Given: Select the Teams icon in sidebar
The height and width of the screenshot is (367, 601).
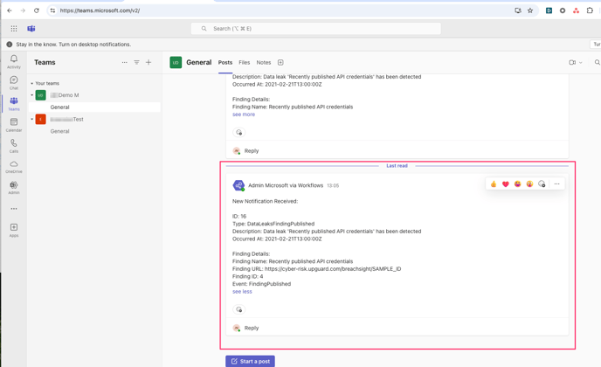Looking at the screenshot, I should (14, 103).
